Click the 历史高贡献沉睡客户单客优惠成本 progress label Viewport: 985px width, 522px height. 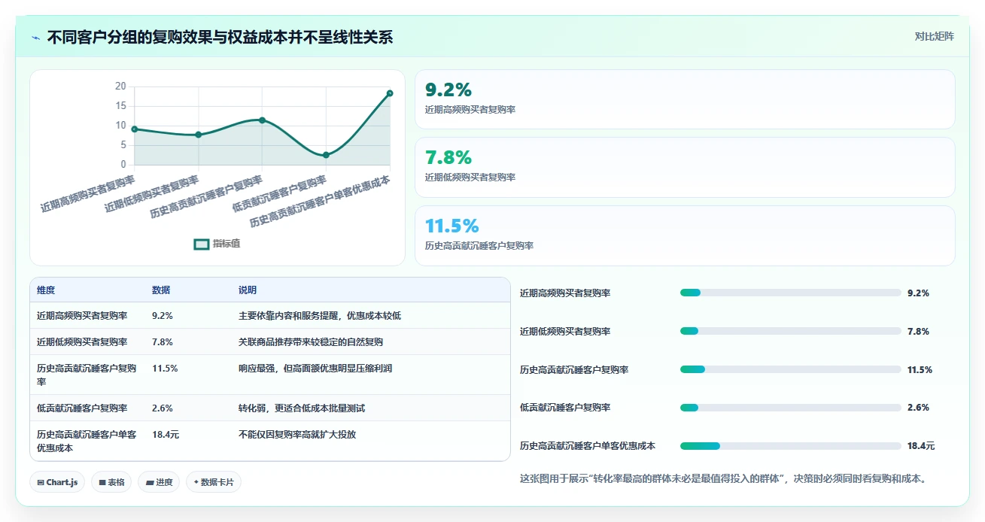[x=588, y=446]
